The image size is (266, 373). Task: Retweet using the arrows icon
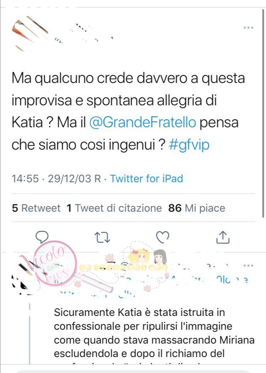point(102,238)
